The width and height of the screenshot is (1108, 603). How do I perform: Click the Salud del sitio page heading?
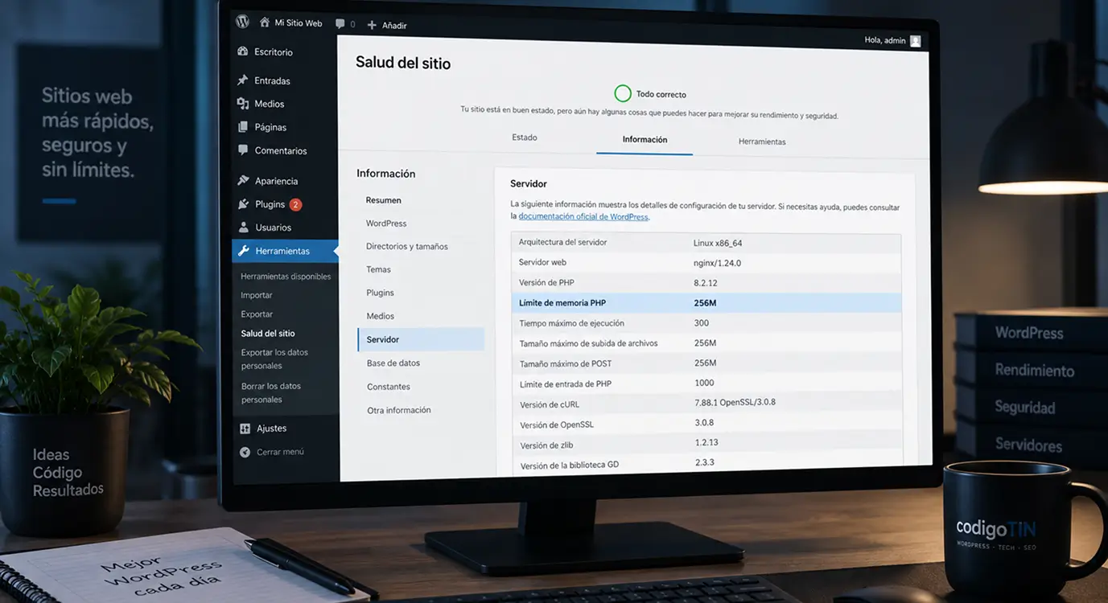pyautogui.click(x=403, y=63)
